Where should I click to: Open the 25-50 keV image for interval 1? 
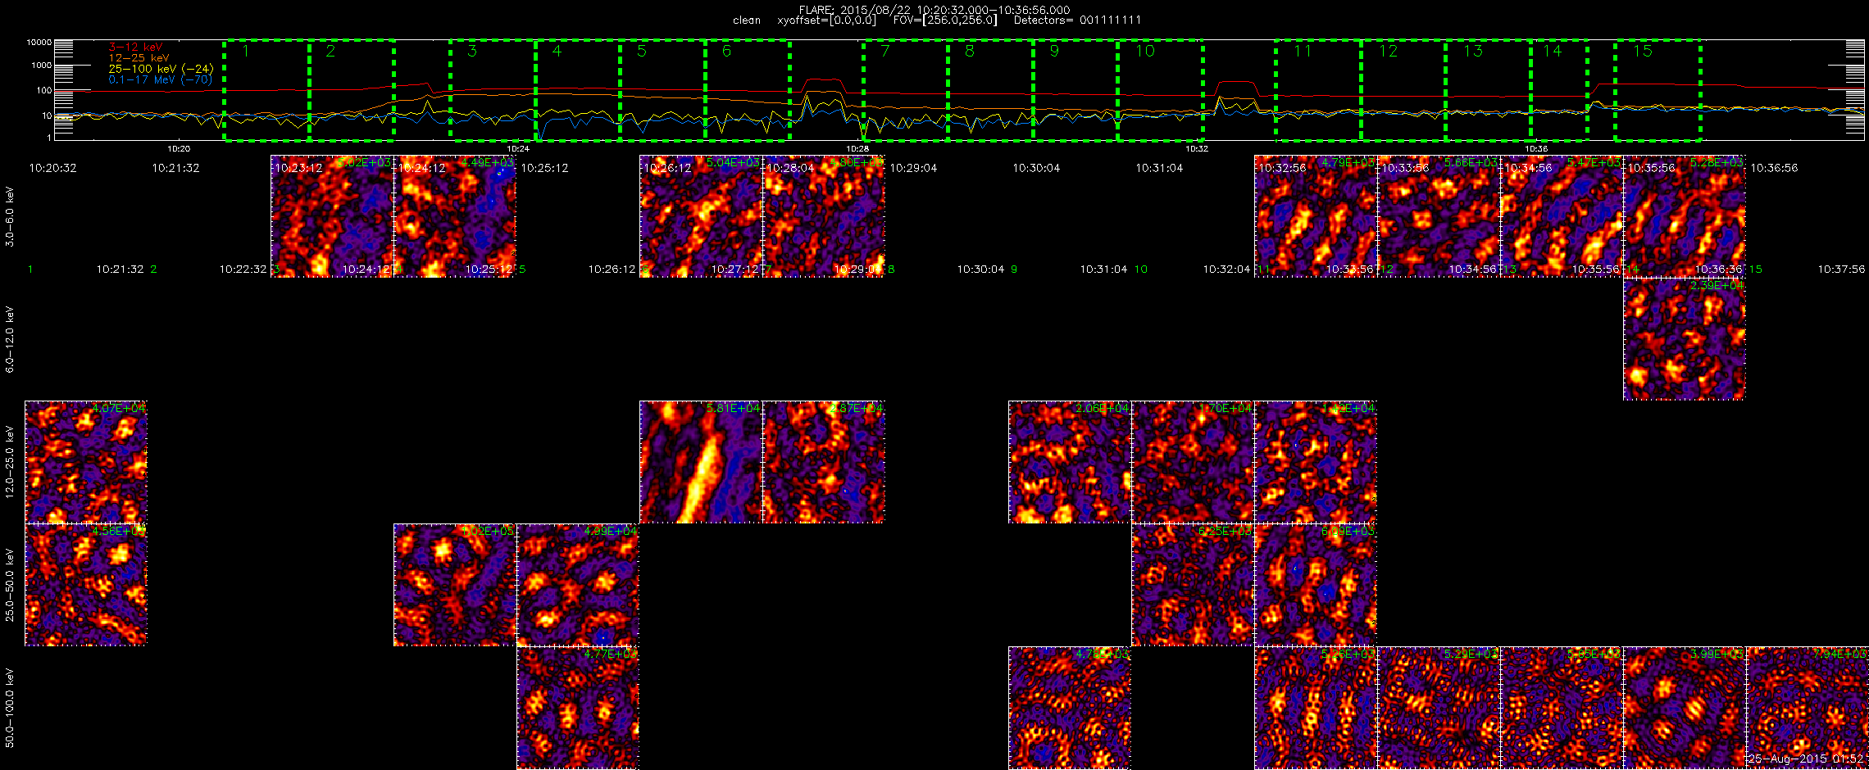[x=86, y=585]
